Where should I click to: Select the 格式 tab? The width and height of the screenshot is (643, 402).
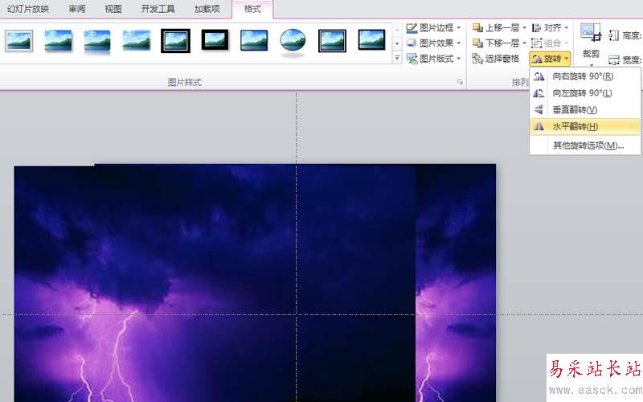(x=252, y=9)
